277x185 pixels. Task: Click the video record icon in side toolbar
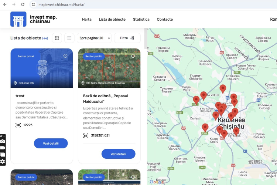3,148
